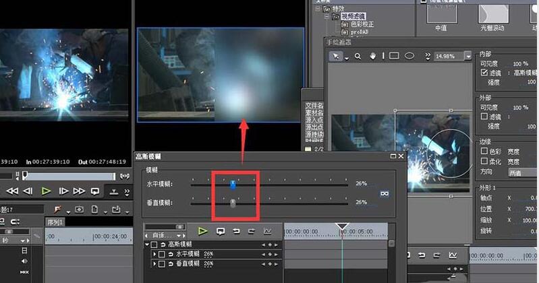This screenshot has height=283, width=539.
Task: Enable the outer 滤镜 filter checkbox
Action: click(484, 117)
